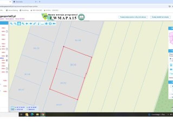Go to next map view arrow
The width and height of the screenshot is (173, 130).
(x=31, y=24)
